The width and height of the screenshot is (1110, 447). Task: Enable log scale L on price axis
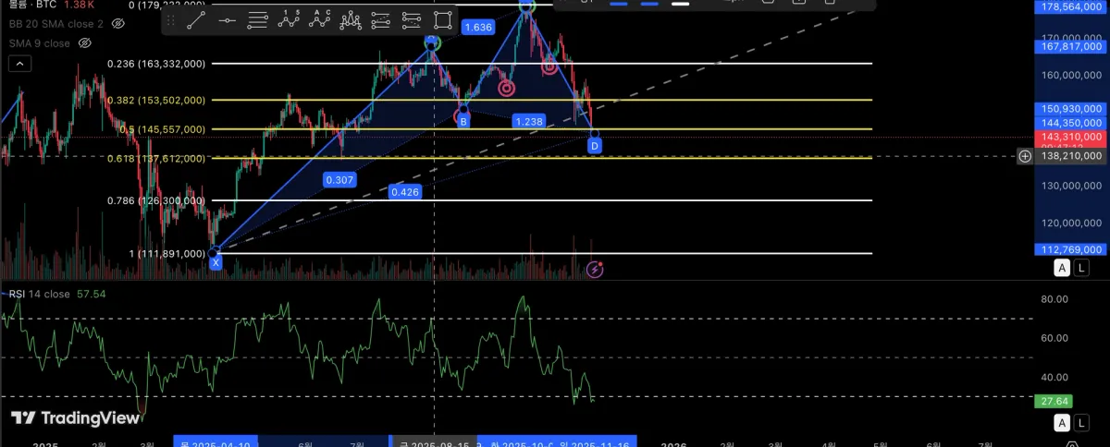[x=1082, y=268]
